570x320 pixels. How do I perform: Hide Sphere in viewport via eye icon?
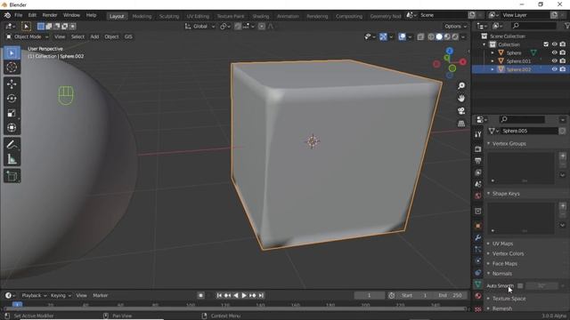(x=554, y=53)
